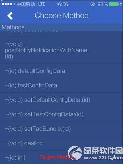
Task: Select the dealloc method
Action: [x=61, y=143]
